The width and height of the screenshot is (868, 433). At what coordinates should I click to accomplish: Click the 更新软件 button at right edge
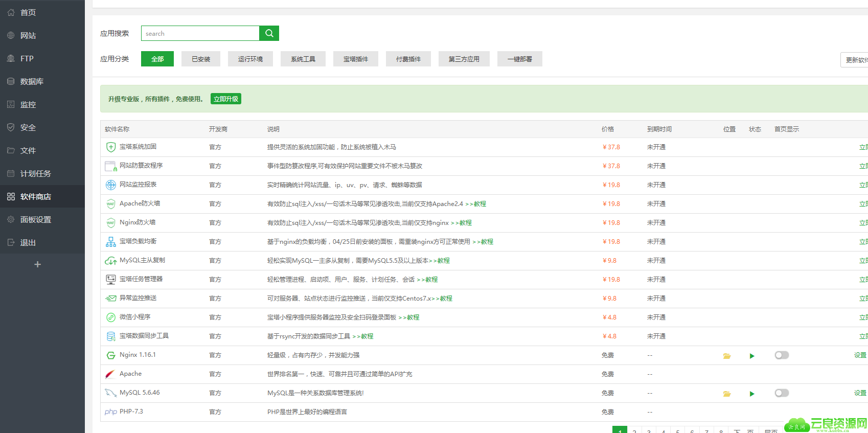(x=855, y=60)
